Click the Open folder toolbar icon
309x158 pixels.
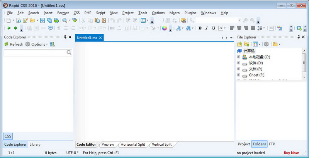32,20
